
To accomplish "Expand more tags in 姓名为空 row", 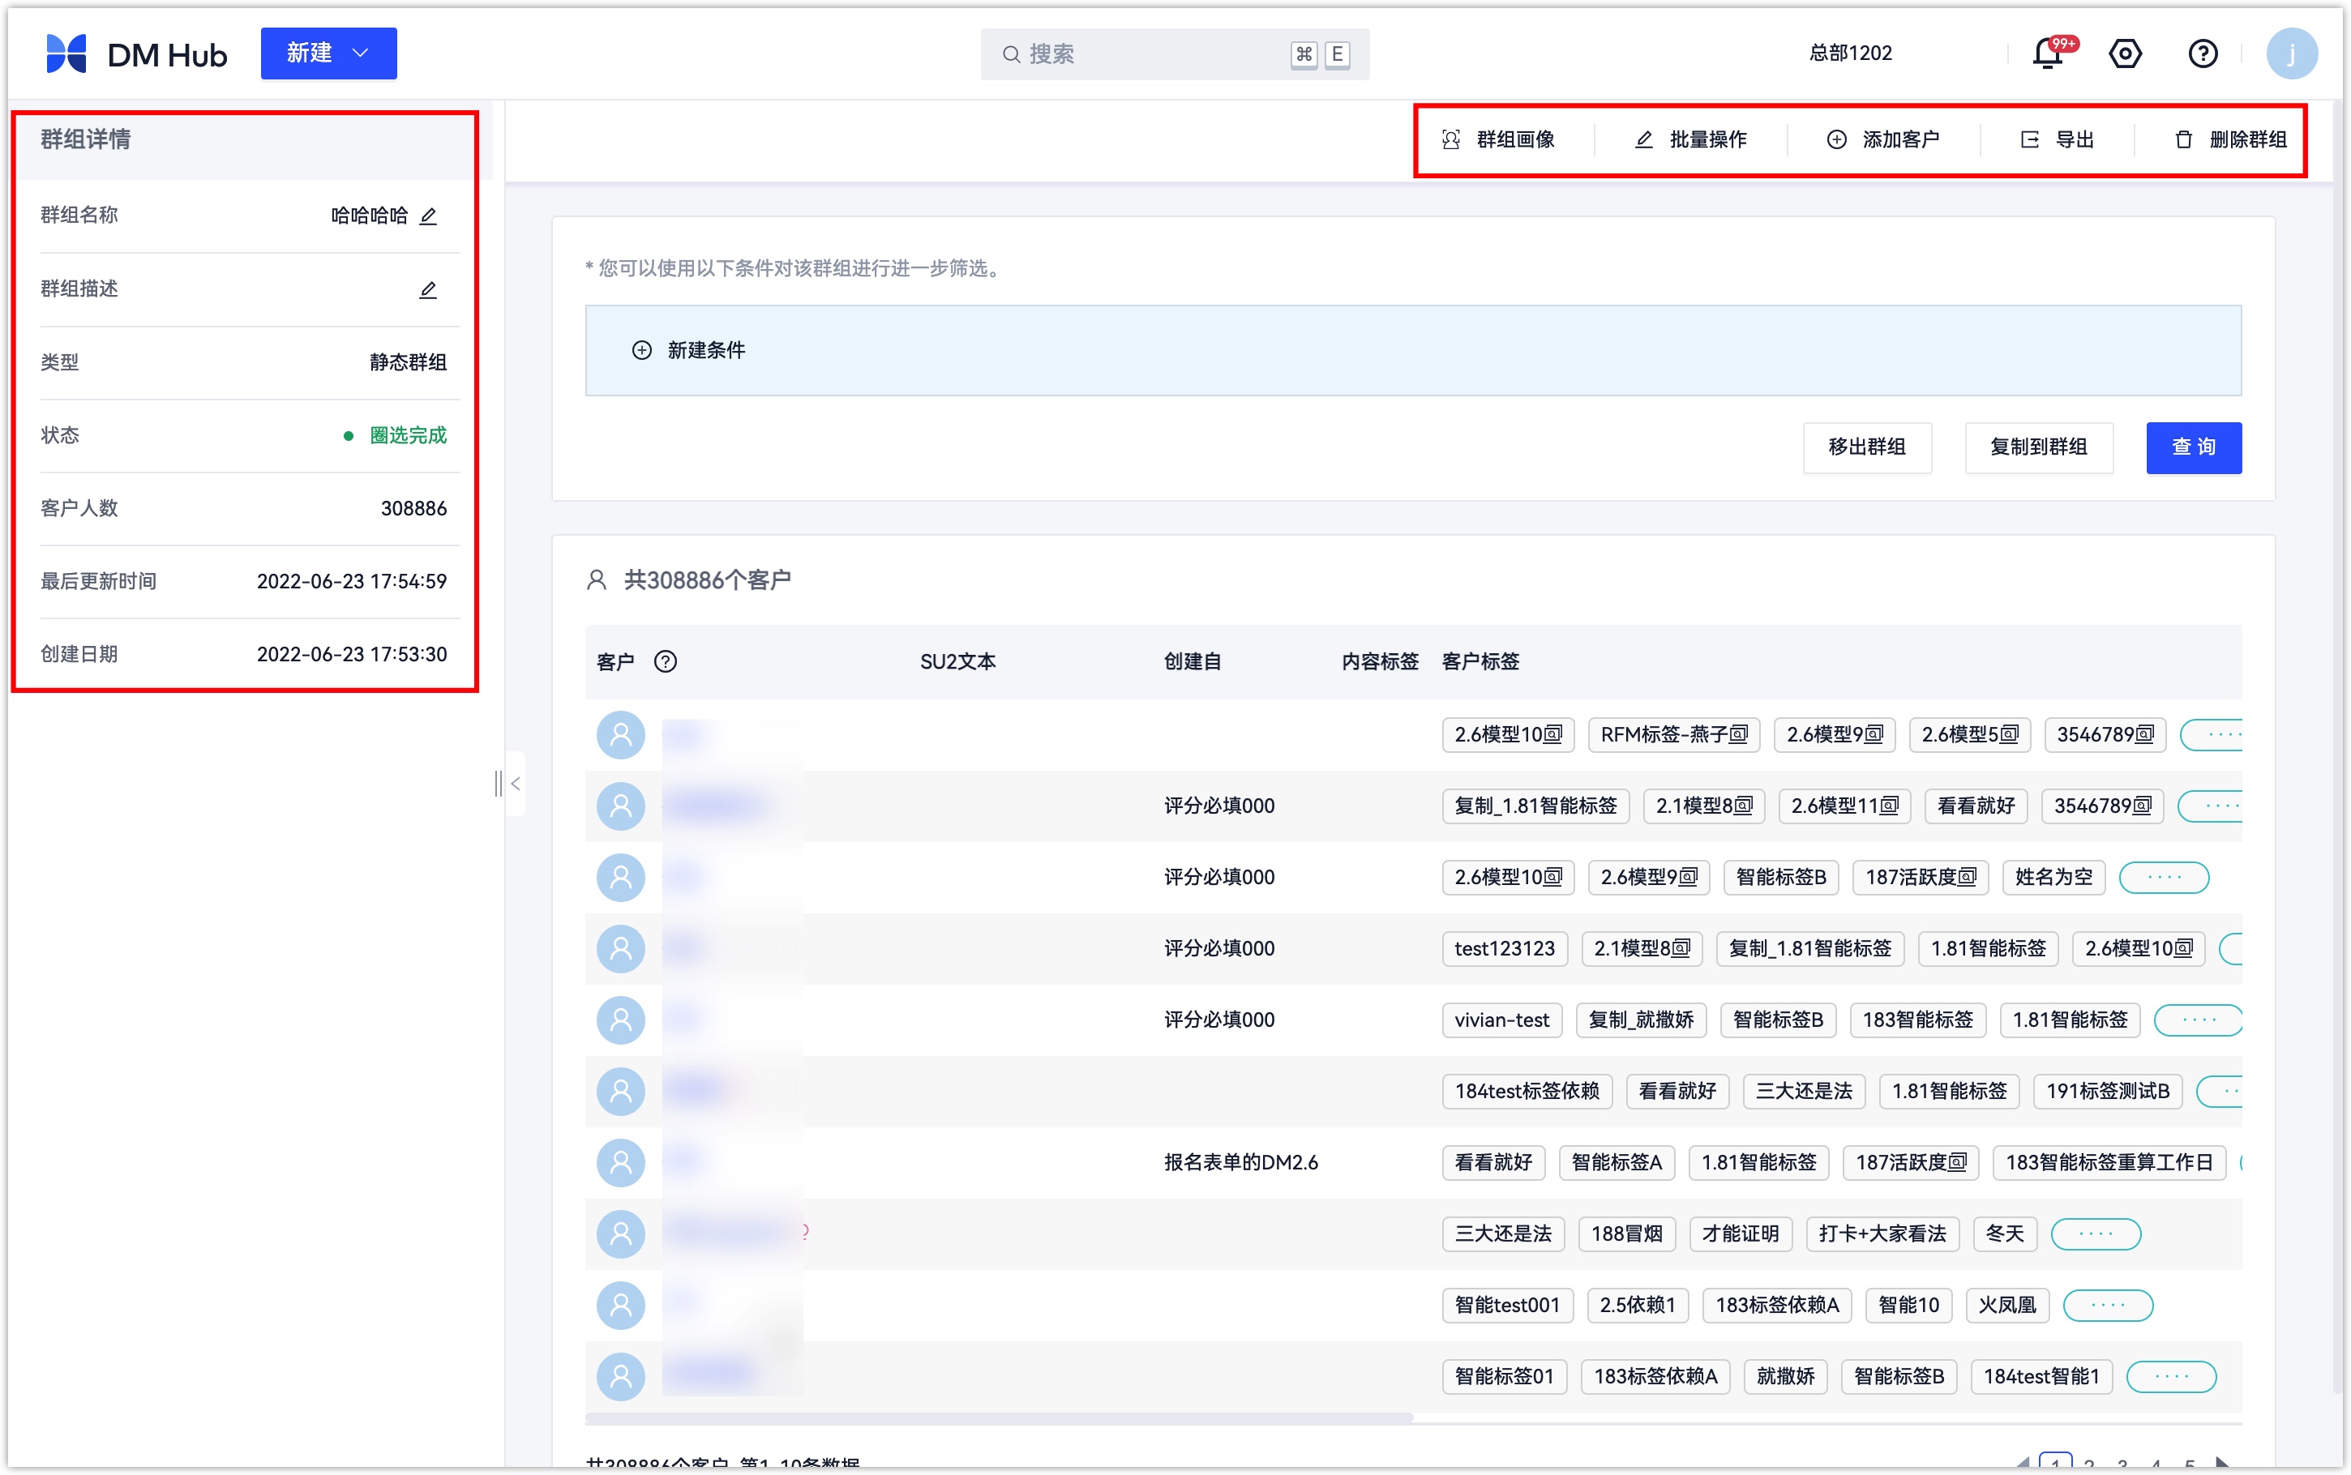I will point(2164,877).
